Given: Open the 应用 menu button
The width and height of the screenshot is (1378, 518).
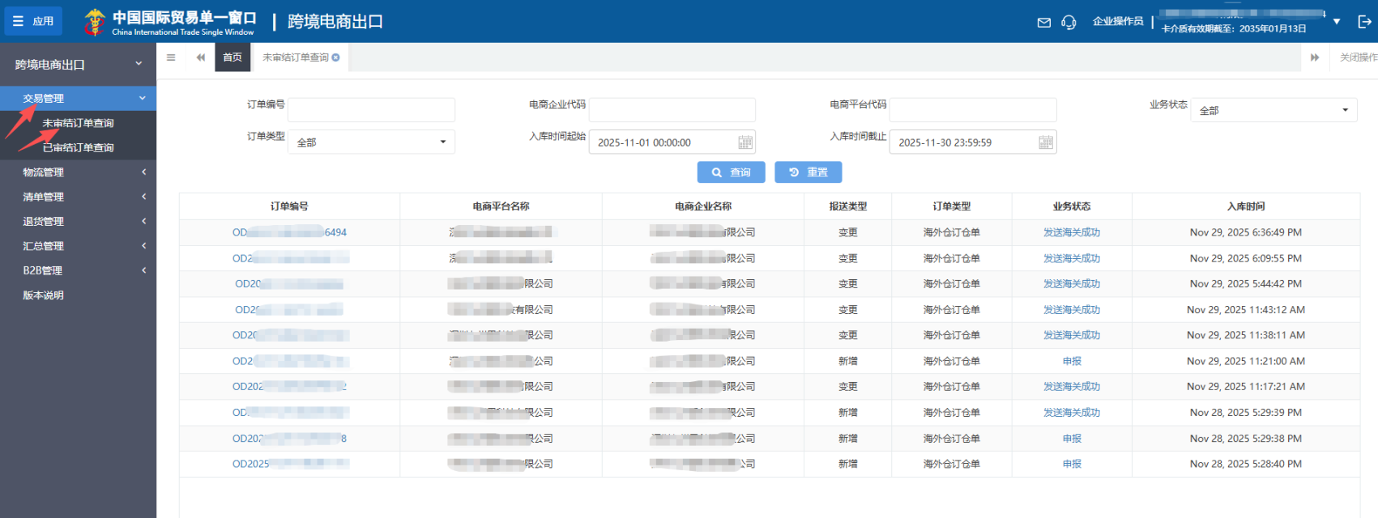Looking at the screenshot, I should click(33, 21).
